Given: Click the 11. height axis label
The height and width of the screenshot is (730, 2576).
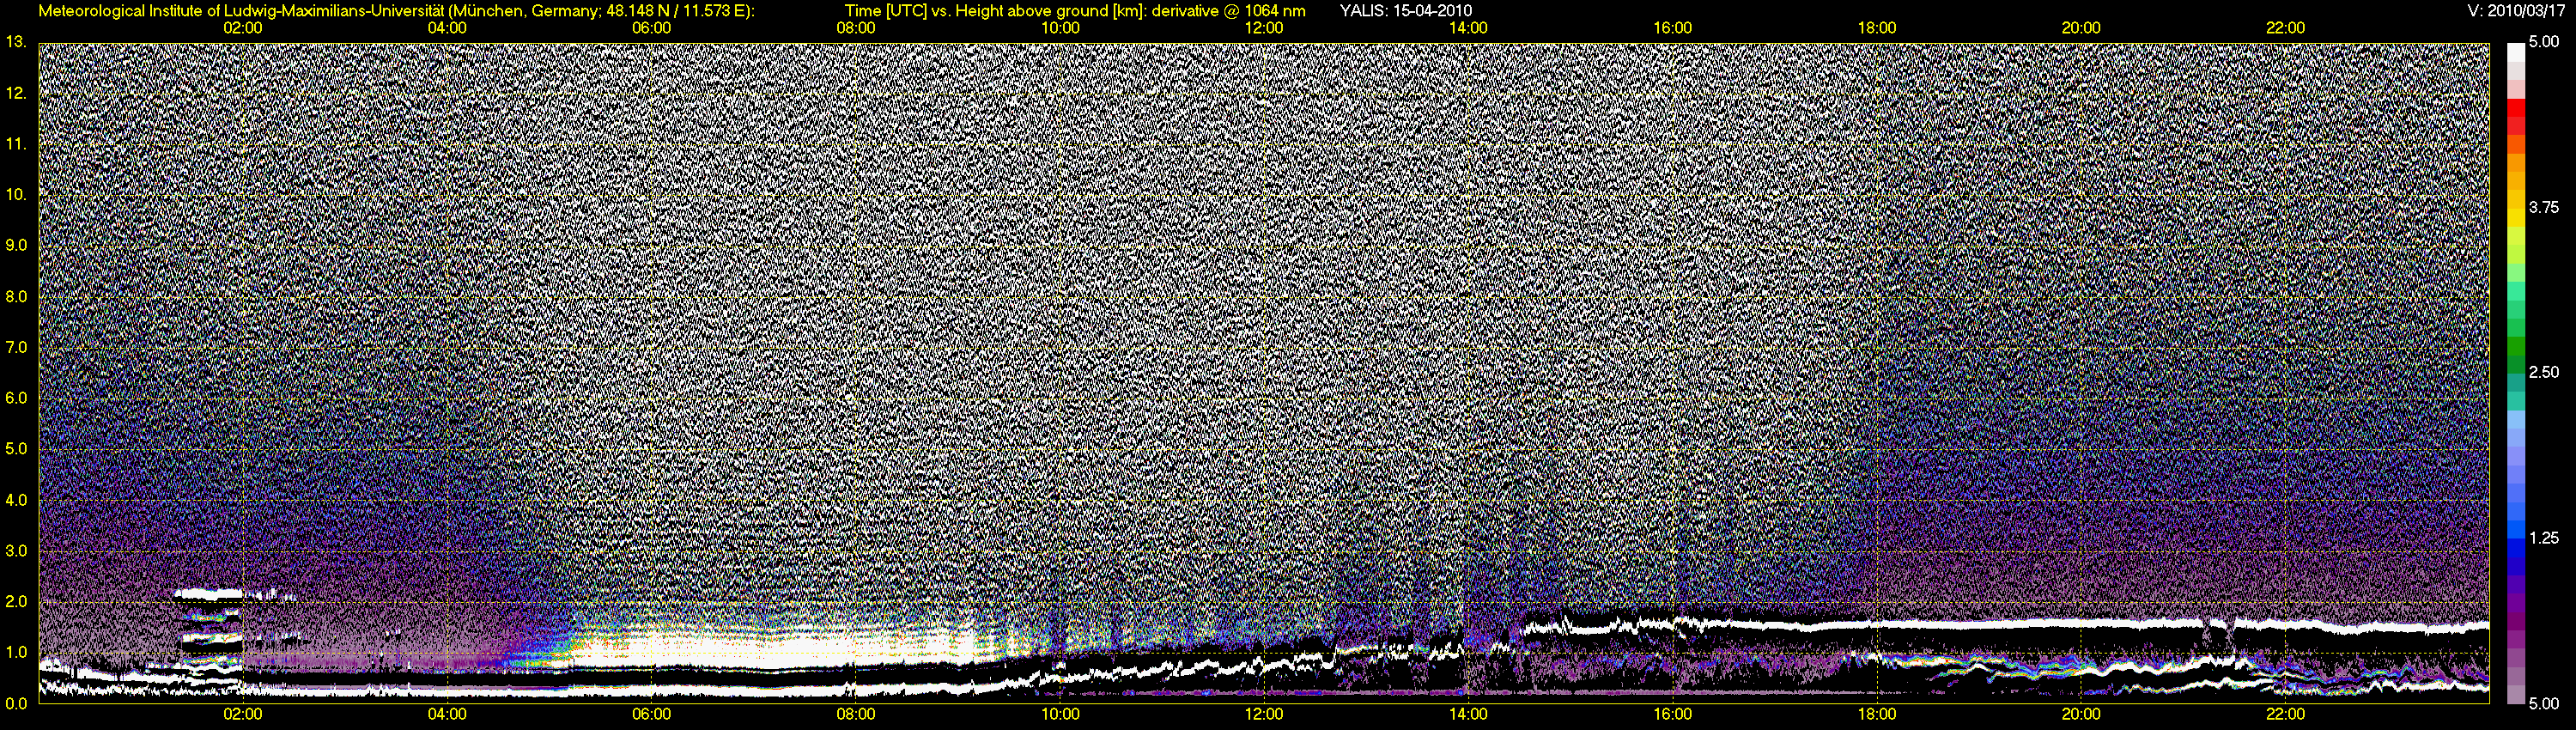Looking at the screenshot, I should [x=16, y=144].
